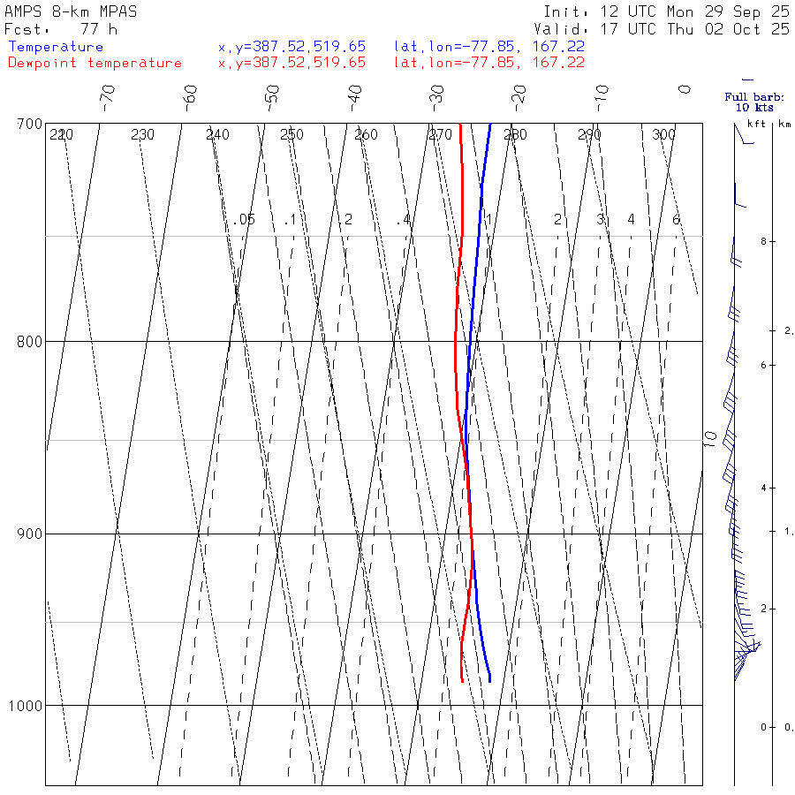795x795 pixels.
Task: Click the "0" temperature axis label at top
Action: [685, 90]
